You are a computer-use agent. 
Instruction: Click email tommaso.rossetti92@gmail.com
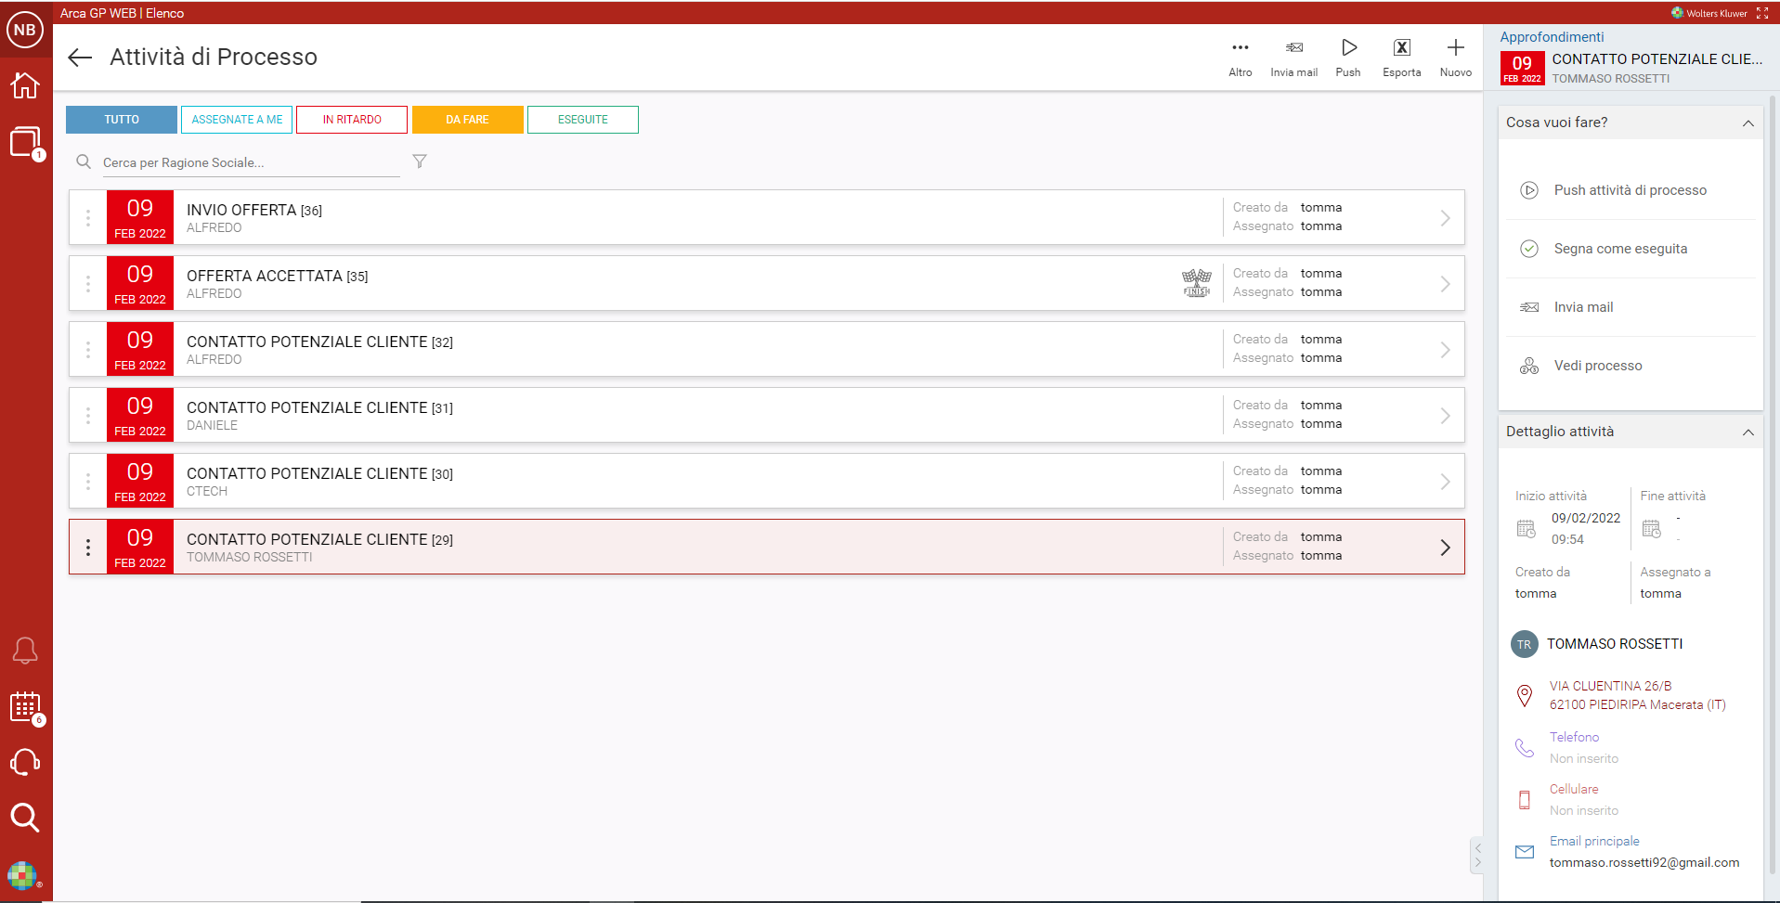(1644, 863)
